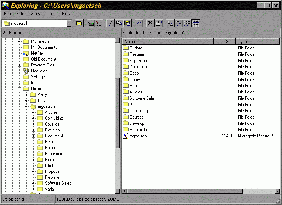
Task: Switch to Large Icons view
Action: pos(170,23)
